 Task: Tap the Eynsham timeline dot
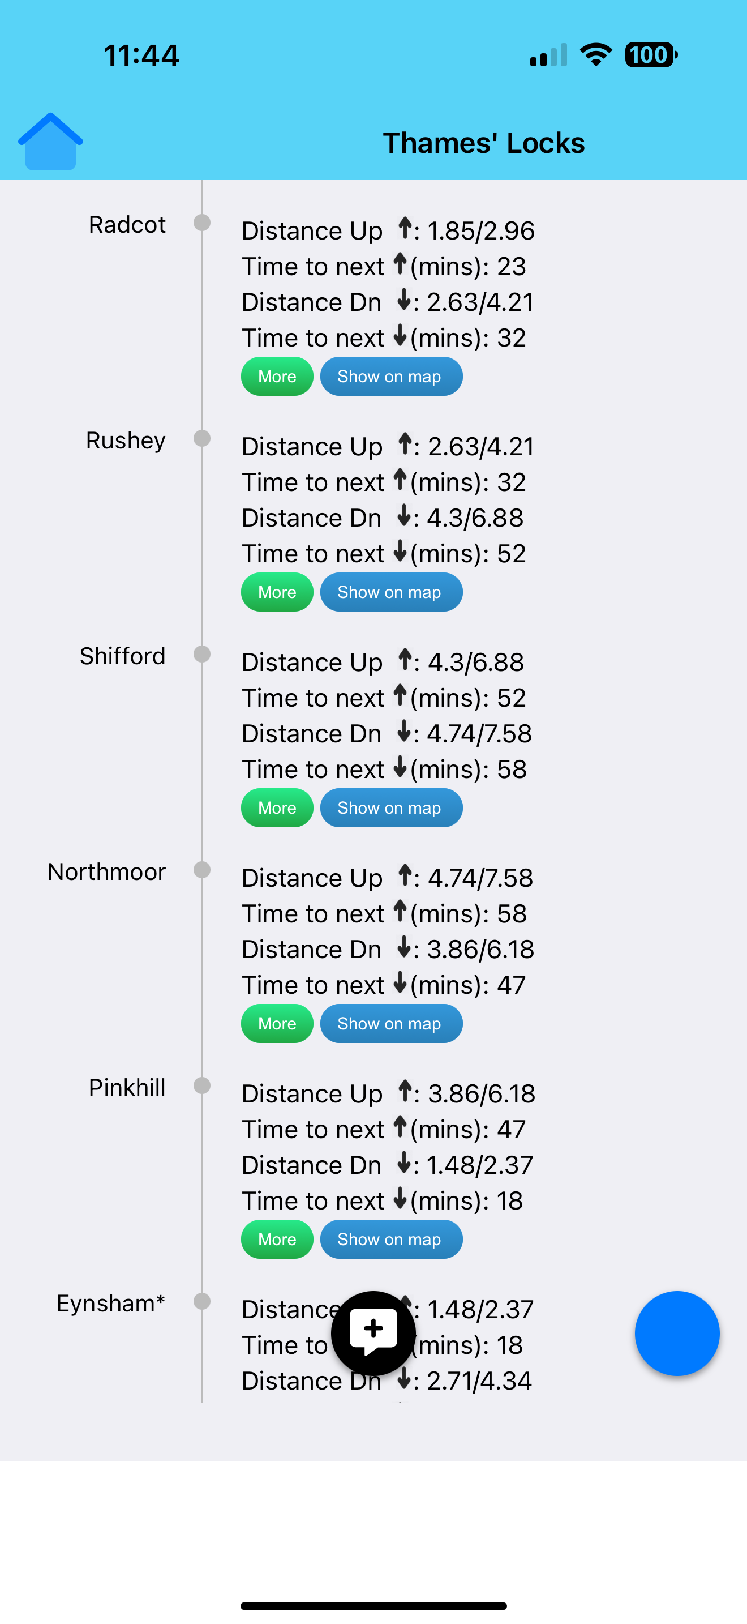click(202, 1301)
